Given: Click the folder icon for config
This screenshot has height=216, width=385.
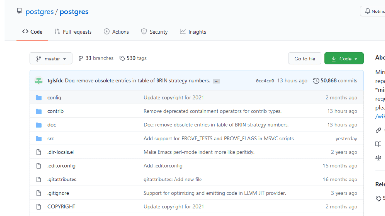Looking at the screenshot, I should (39, 98).
